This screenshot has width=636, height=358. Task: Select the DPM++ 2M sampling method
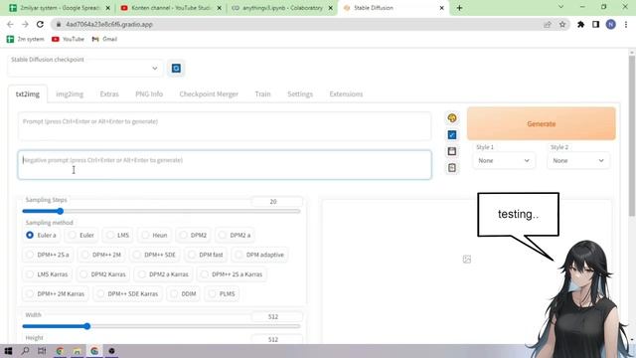point(101,255)
